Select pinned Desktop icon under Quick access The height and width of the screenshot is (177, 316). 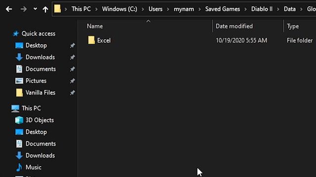(x=19, y=45)
